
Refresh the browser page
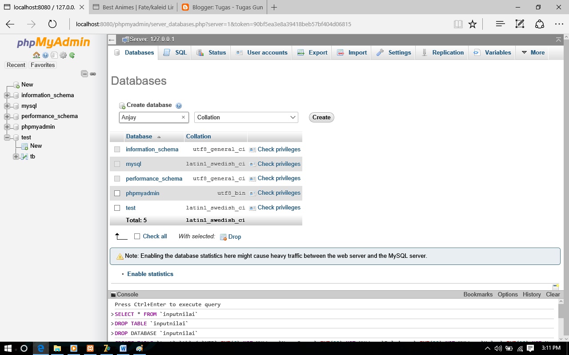click(x=52, y=24)
